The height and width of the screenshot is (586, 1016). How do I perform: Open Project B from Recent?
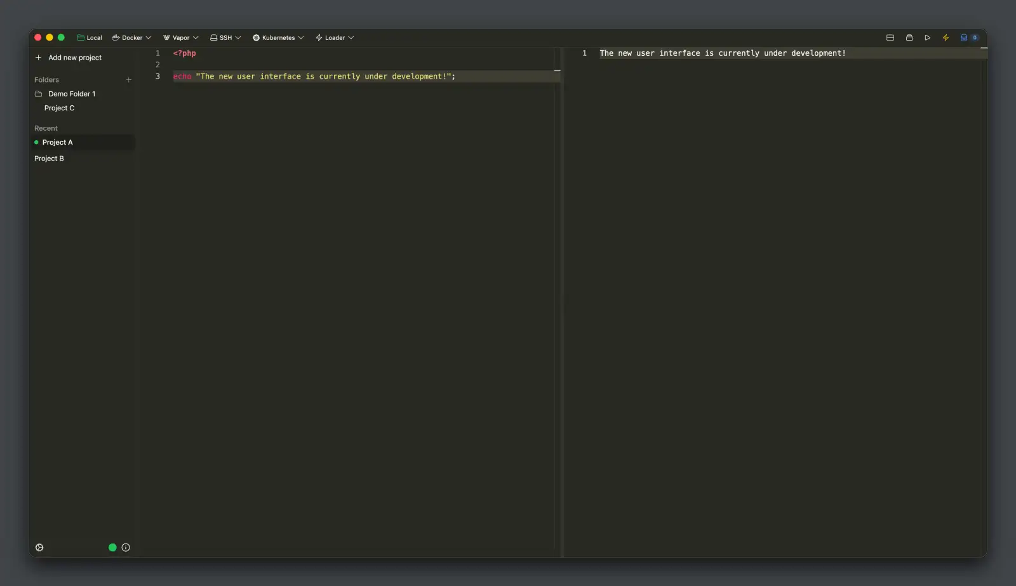click(x=49, y=159)
